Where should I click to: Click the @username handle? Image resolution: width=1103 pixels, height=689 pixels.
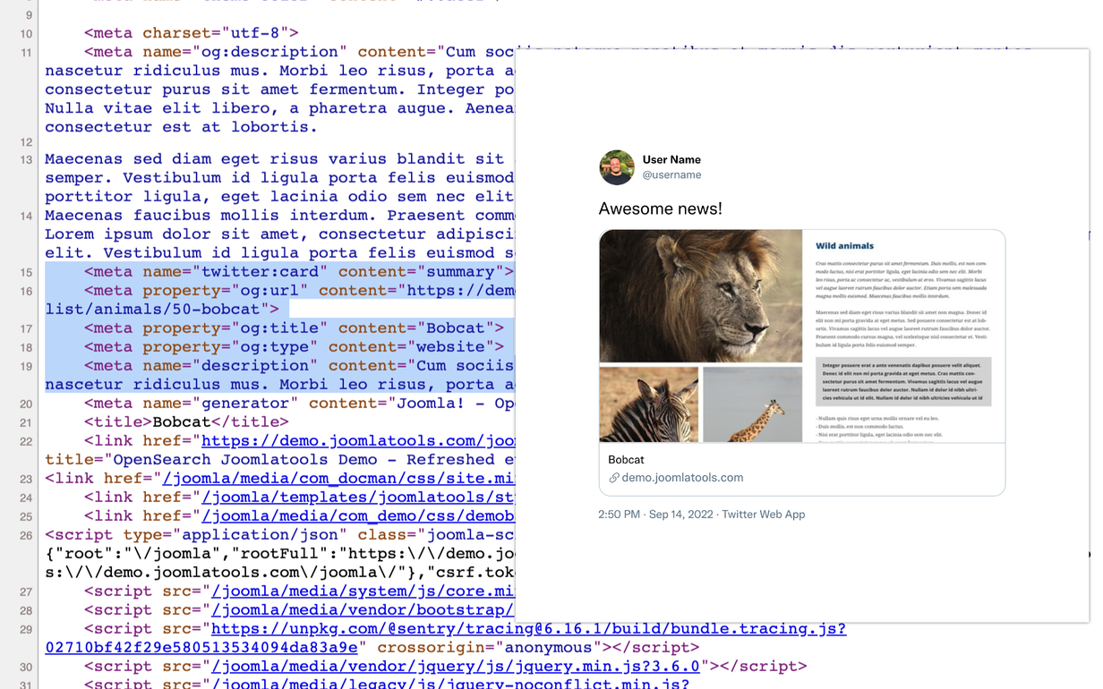(671, 175)
